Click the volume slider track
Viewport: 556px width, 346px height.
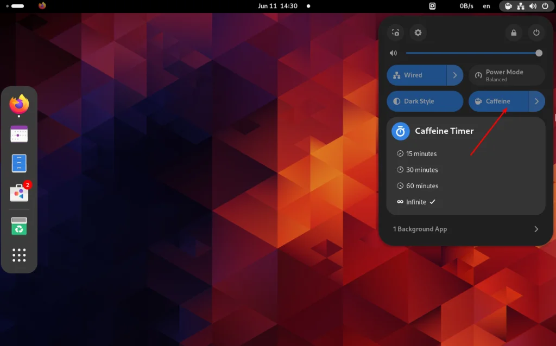tap(473, 53)
